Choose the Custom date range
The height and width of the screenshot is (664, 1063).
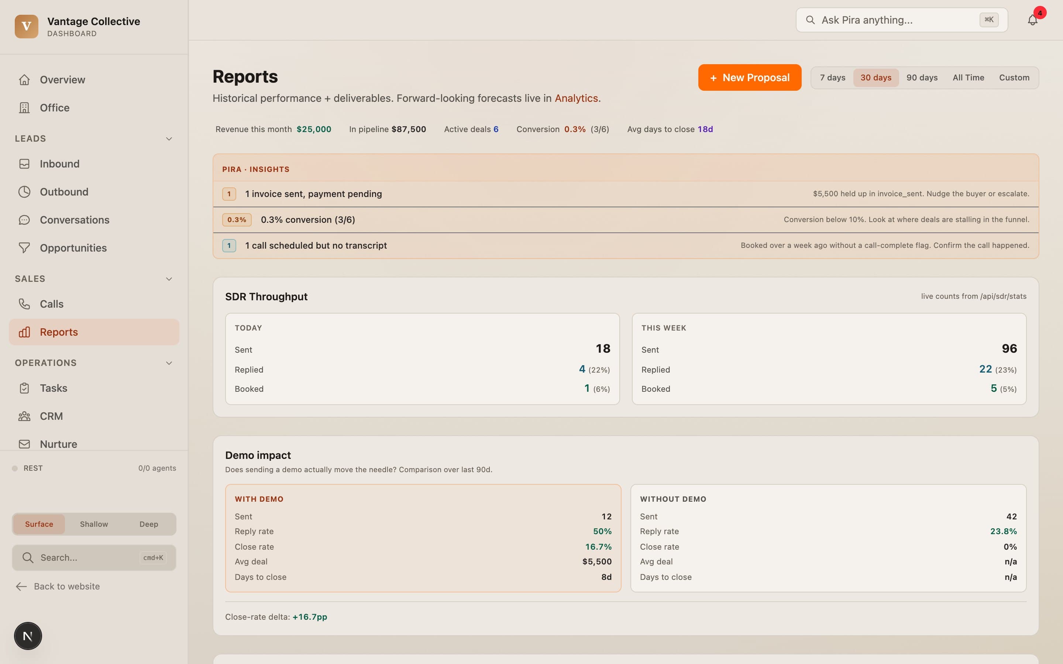1014,78
